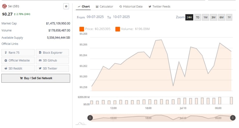Set chart zoom to 6M
Screen dimensions: 239x128
click(221, 17)
